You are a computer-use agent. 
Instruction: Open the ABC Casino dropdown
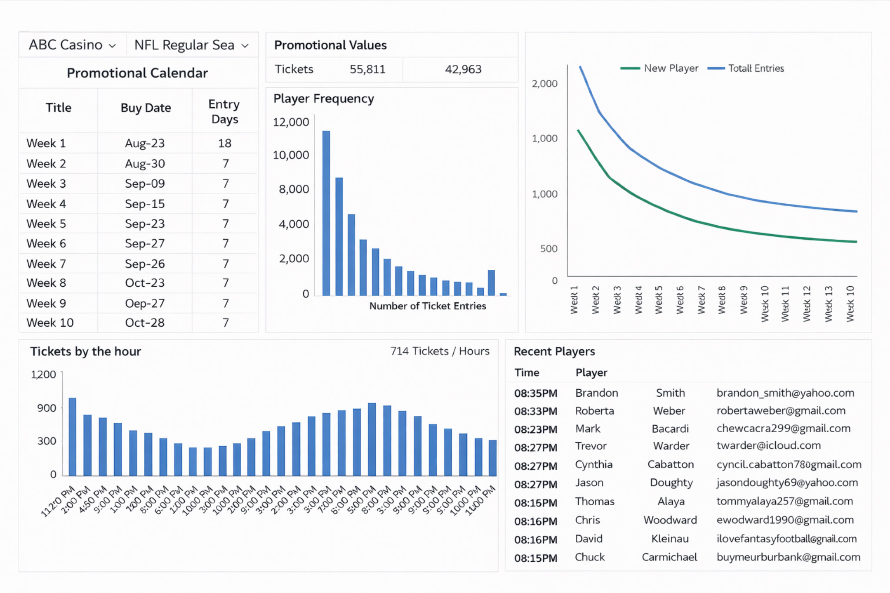[72, 45]
